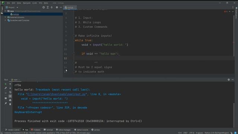
Task: Open the Navigate menu
Action: [27, 3]
